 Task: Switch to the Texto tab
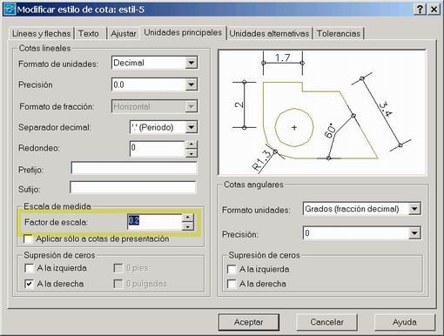89,34
